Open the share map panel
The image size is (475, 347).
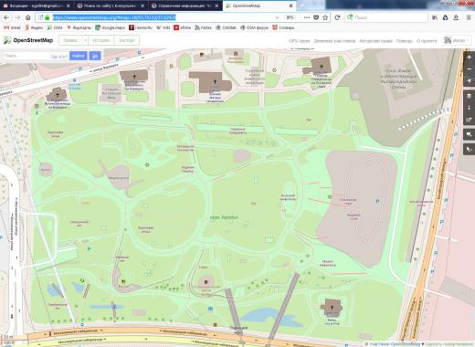(x=470, y=120)
